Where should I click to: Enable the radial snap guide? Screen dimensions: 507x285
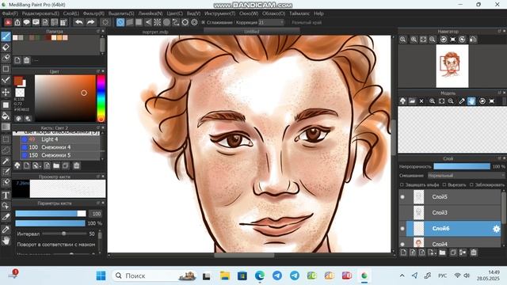(x=157, y=22)
